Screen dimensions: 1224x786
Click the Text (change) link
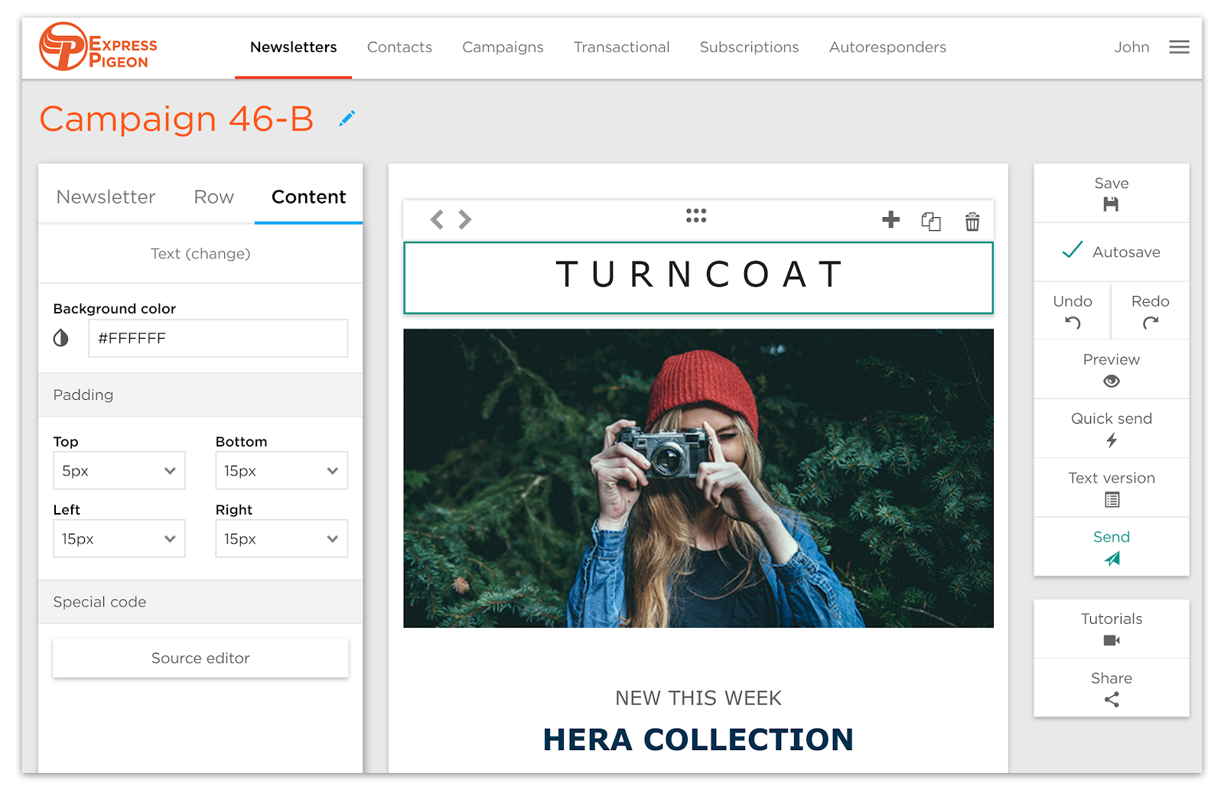(x=200, y=254)
